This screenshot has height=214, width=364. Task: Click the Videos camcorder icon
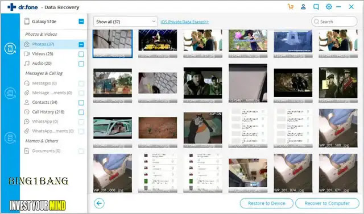tap(27, 54)
